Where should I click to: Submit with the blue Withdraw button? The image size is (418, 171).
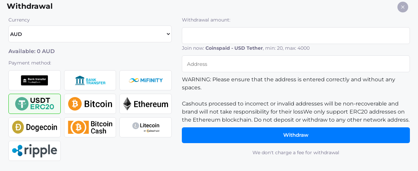tap(296, 135)
